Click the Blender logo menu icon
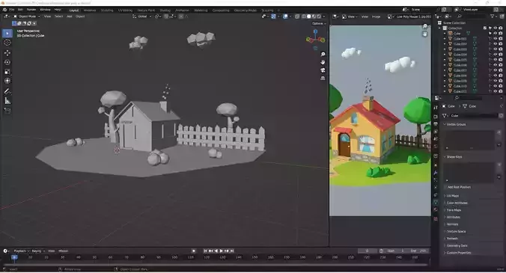The height and width of the screenshot is (273, 506). pyautogui.click(x=4, y=10)
